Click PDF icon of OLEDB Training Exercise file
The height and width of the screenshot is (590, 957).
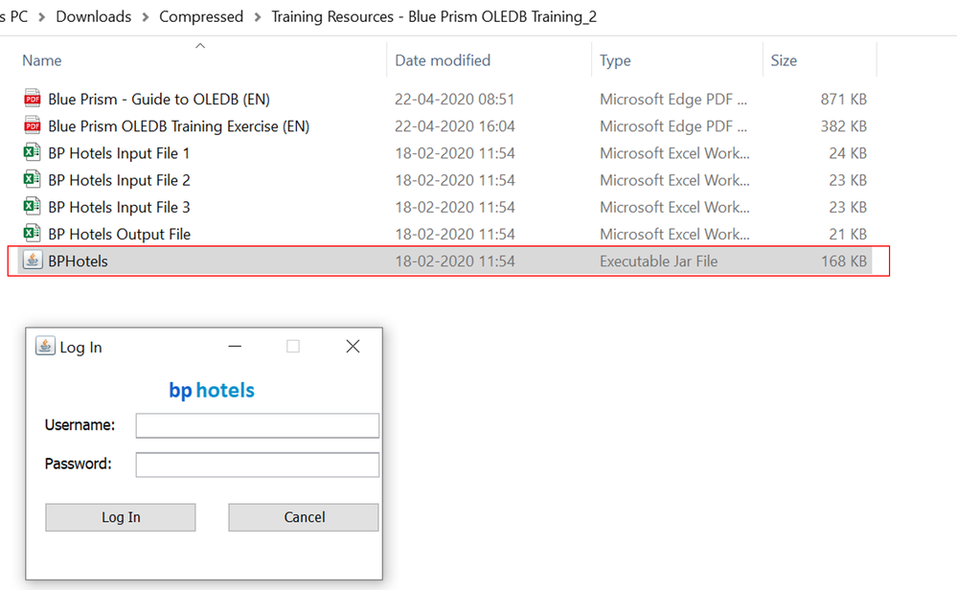[33, 125]
